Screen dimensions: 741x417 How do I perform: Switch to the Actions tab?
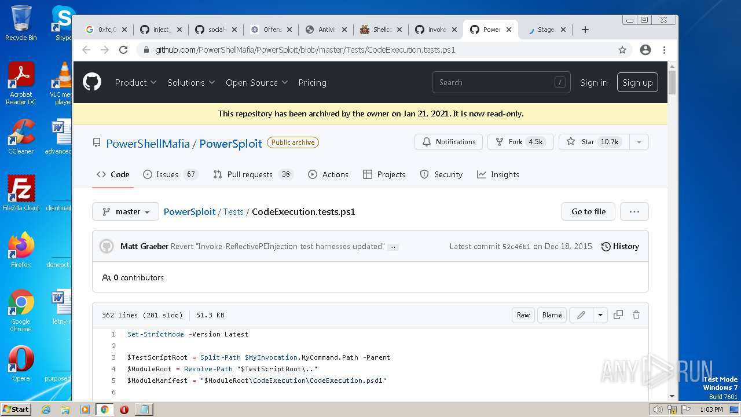click(x=328, y=174)
